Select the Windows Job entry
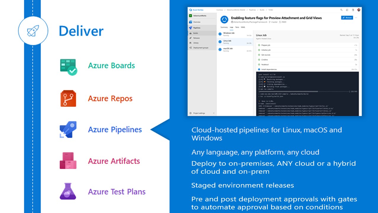This screenshot has height=213, width=378. pyautogui.click(x=235, y=34)
